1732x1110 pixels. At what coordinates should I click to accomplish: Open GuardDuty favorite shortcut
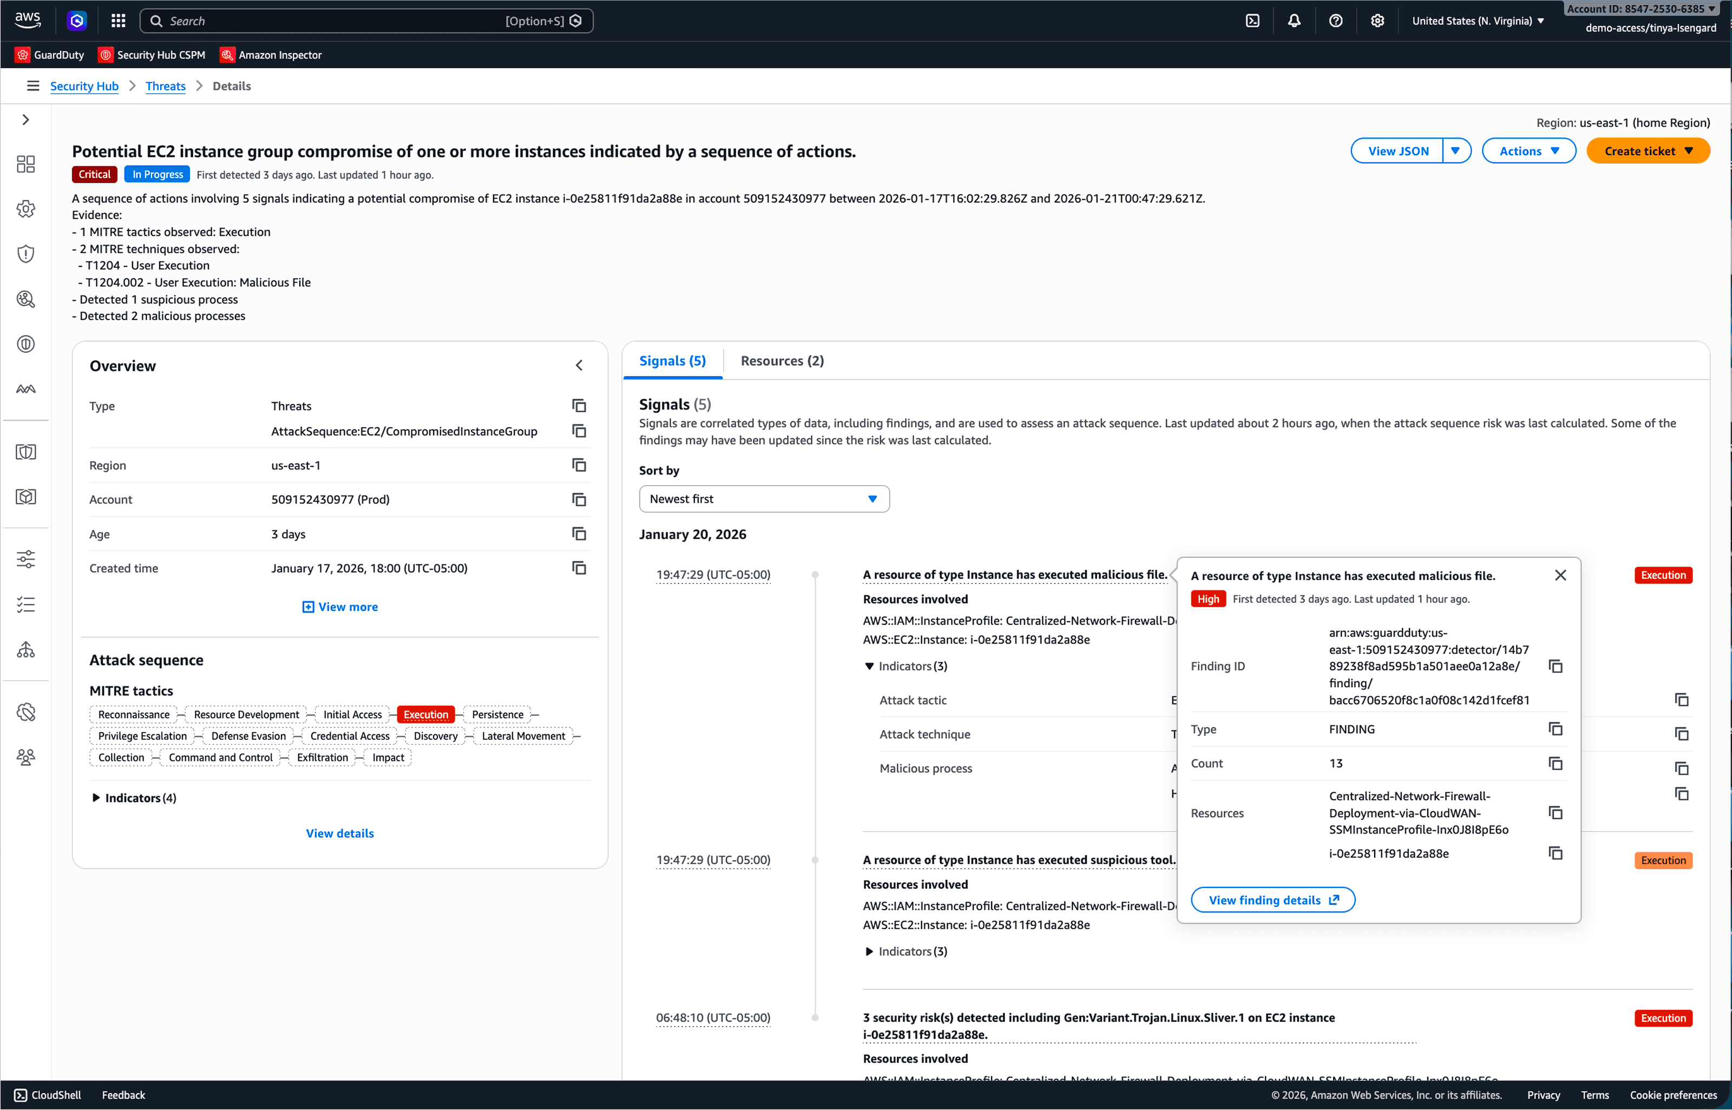pyautogui.click(x=50, y=55)
